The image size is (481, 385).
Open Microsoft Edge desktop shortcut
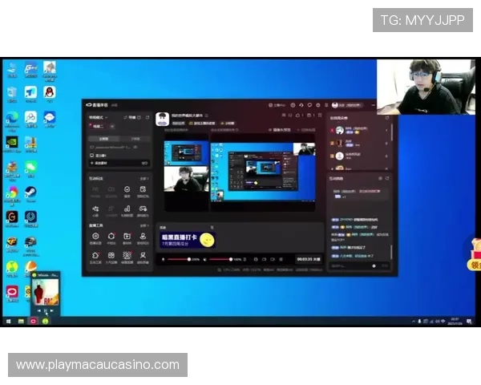click(12, 117)
